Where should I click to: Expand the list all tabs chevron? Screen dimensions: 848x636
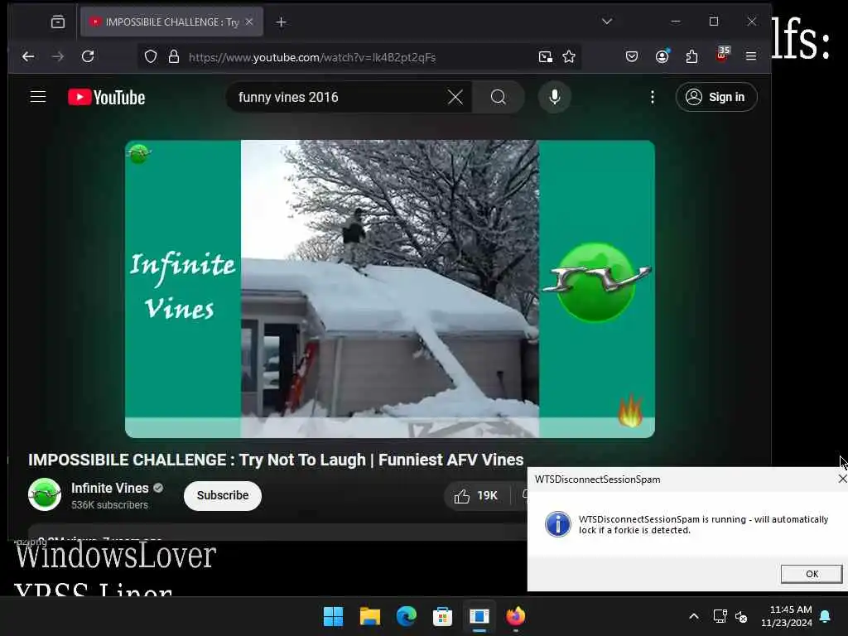pyautogui.click(x=607, y=22)
